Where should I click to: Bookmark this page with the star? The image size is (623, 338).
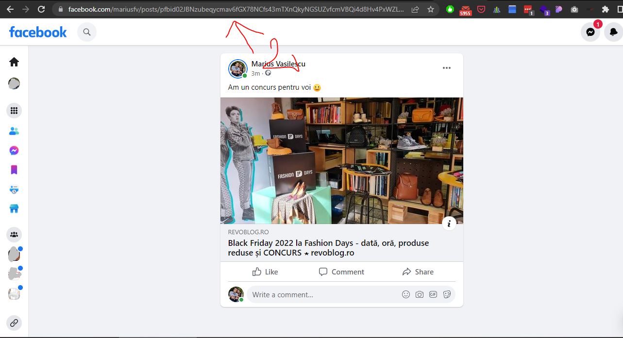(431, 9)
